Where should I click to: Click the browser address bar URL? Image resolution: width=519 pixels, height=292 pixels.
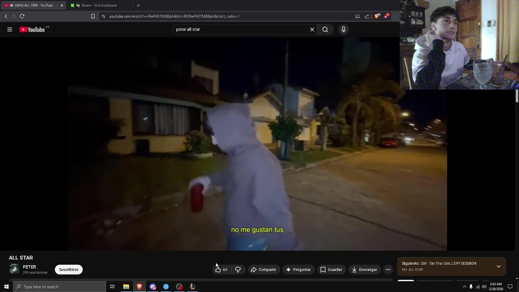(174, 16)
